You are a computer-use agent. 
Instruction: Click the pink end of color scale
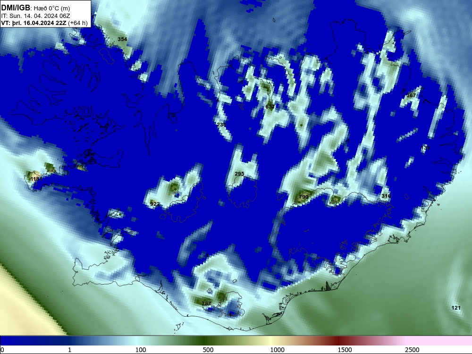439,341
